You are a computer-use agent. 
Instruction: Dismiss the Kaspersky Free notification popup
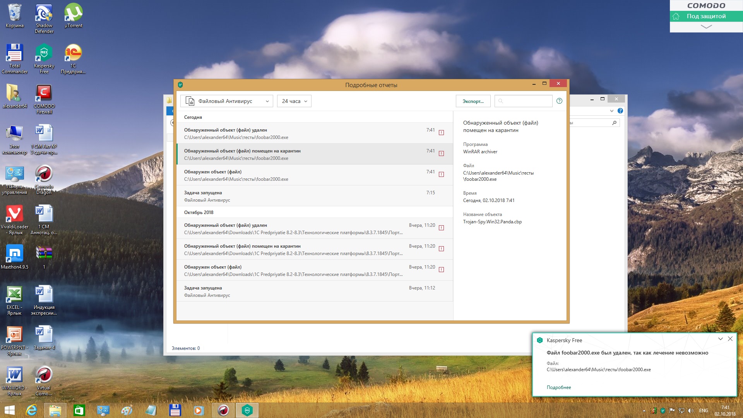click(x=730, y=339)
